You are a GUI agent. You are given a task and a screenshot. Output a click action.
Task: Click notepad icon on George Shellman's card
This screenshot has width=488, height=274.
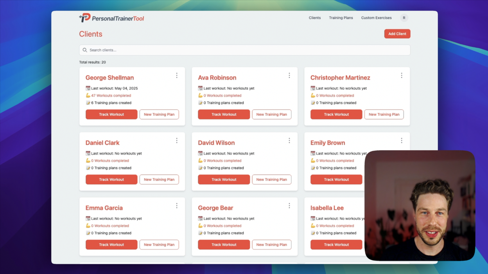click(88, 103)
